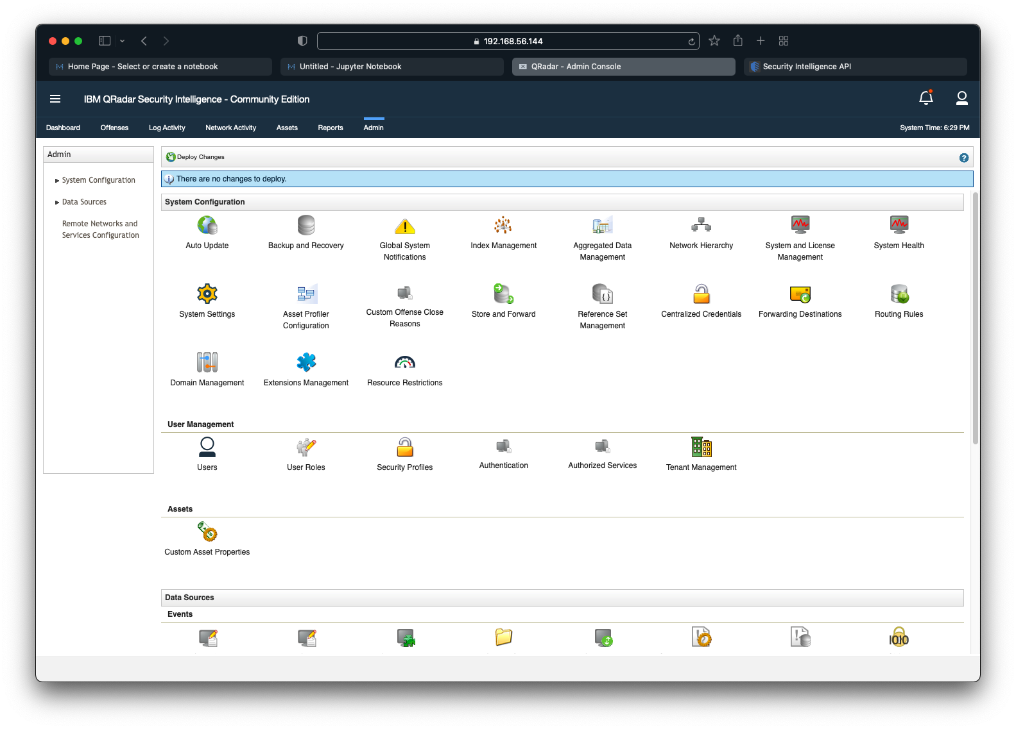
Task: Open Index Management
Action: point(504,226)
